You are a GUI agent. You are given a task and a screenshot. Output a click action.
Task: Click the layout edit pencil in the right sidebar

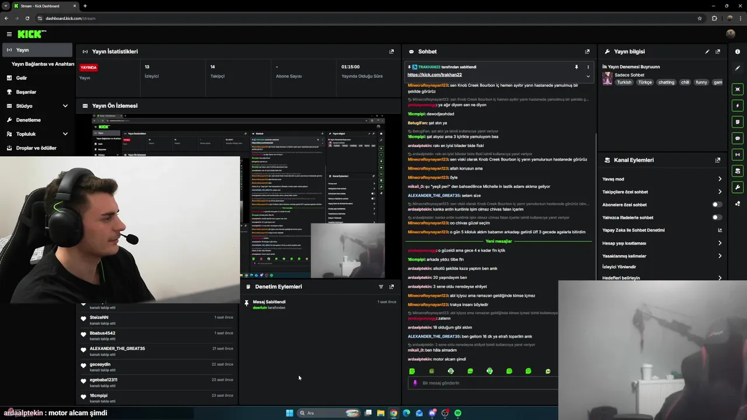tap(738, 68)
